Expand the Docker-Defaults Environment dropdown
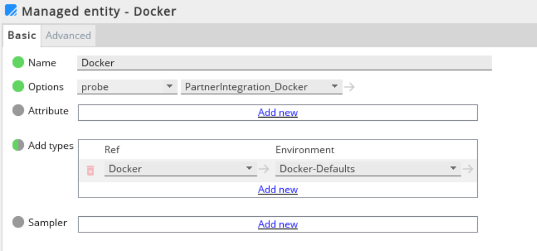 [368, 169]
